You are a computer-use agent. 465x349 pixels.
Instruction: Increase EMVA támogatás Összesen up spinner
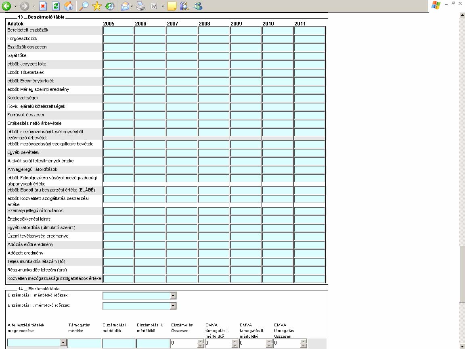point(304,341)
